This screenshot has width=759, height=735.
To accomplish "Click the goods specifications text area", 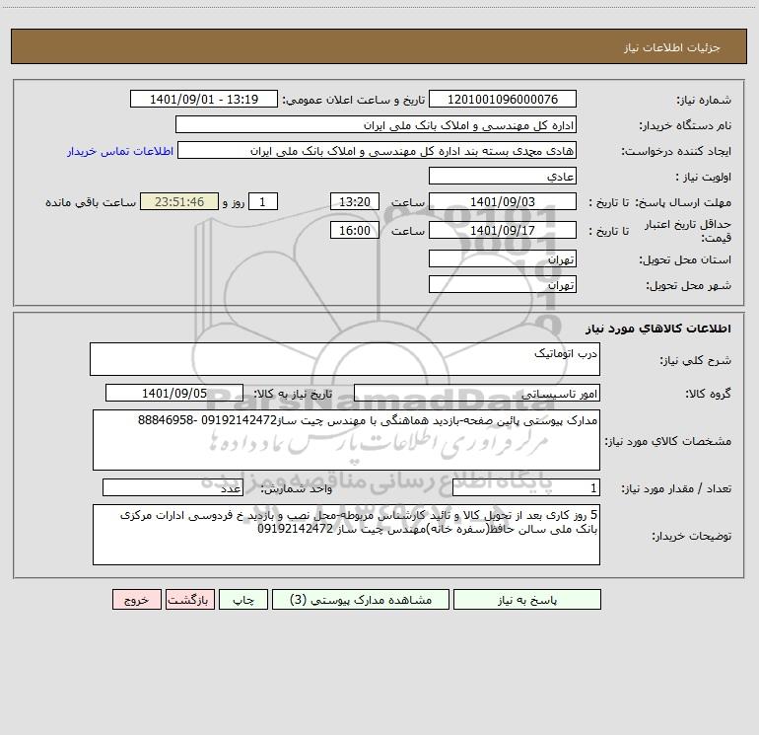I will coord(346,440).
